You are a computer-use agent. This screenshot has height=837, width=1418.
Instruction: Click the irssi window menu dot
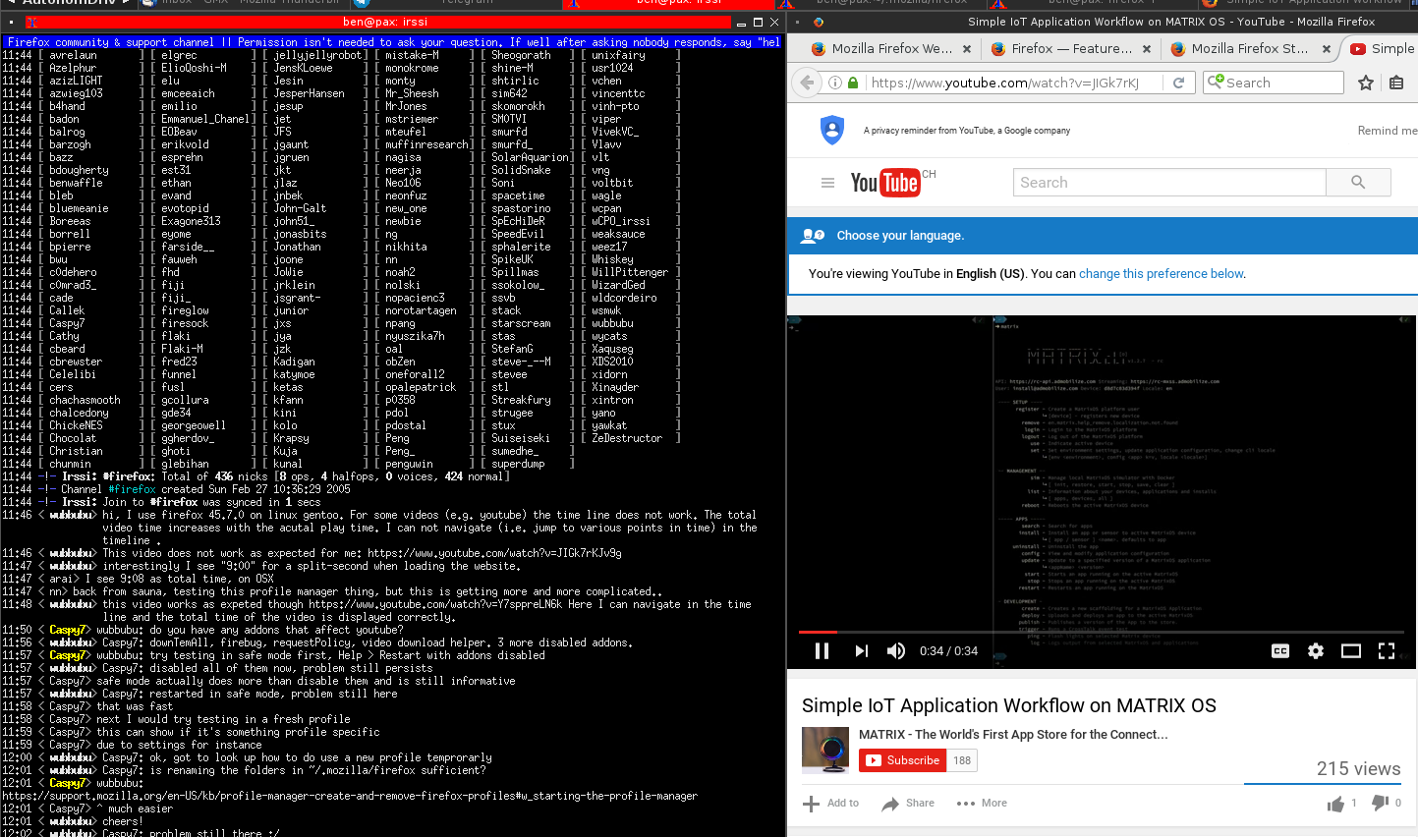pyautogui.click(x=11, y=22)
